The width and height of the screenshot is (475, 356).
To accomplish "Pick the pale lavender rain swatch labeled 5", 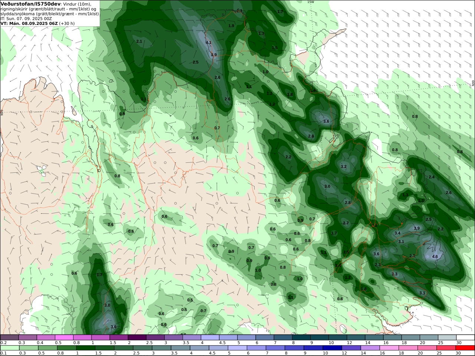I will click(x=237, y=348).
